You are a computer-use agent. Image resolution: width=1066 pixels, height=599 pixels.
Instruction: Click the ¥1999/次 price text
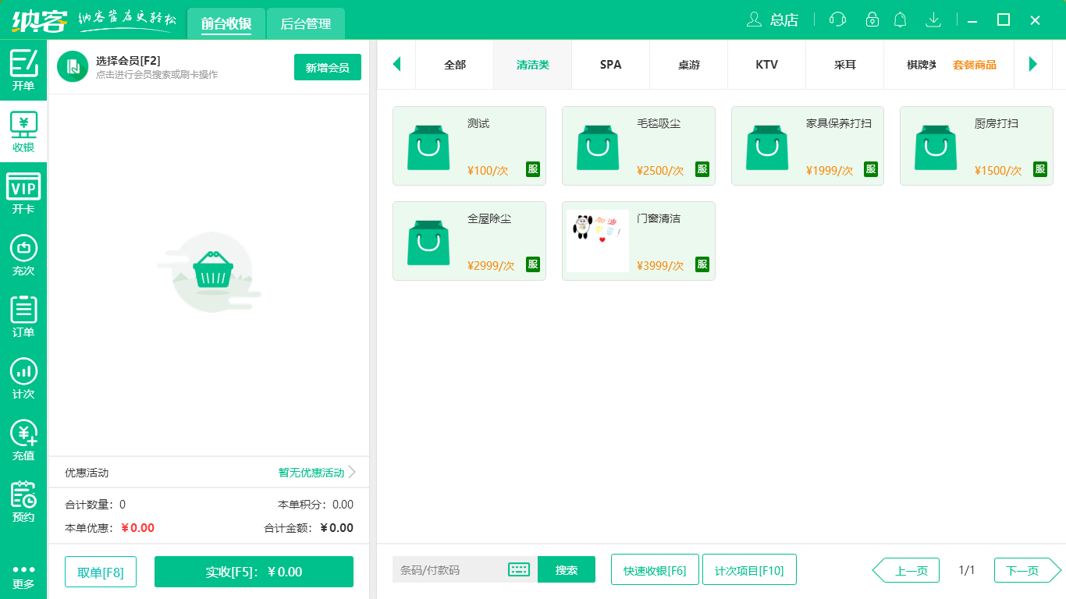830,170
